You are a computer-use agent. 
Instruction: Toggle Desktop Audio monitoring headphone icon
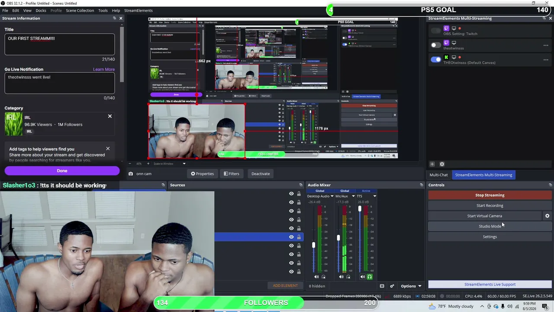pos(323,277)
